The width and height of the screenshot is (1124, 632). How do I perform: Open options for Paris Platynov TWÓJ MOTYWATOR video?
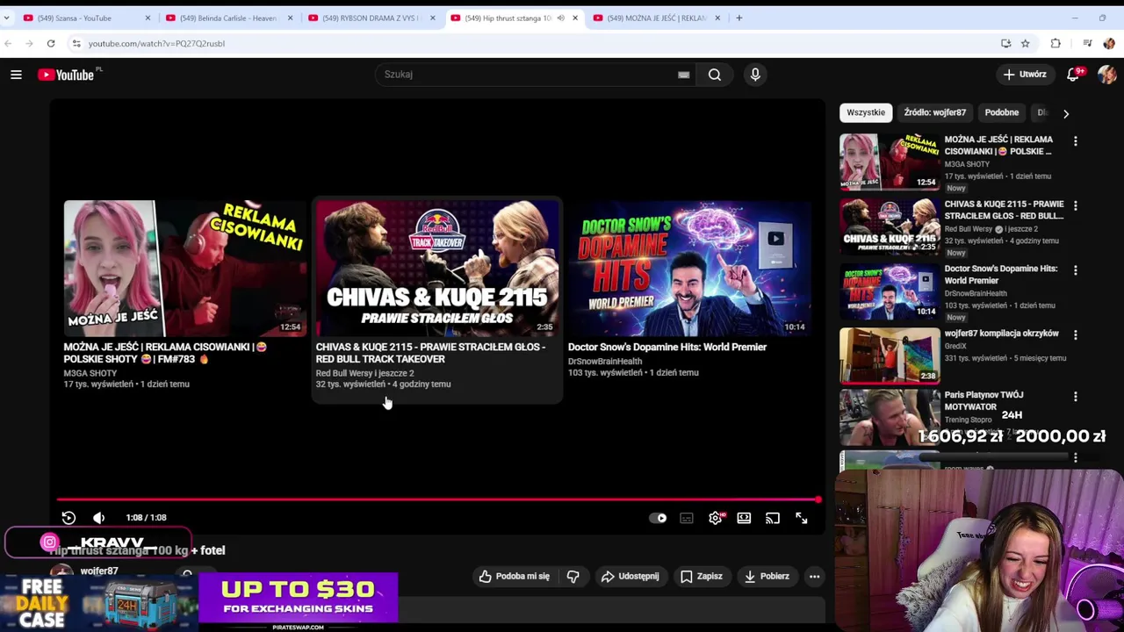(1075, 397)
